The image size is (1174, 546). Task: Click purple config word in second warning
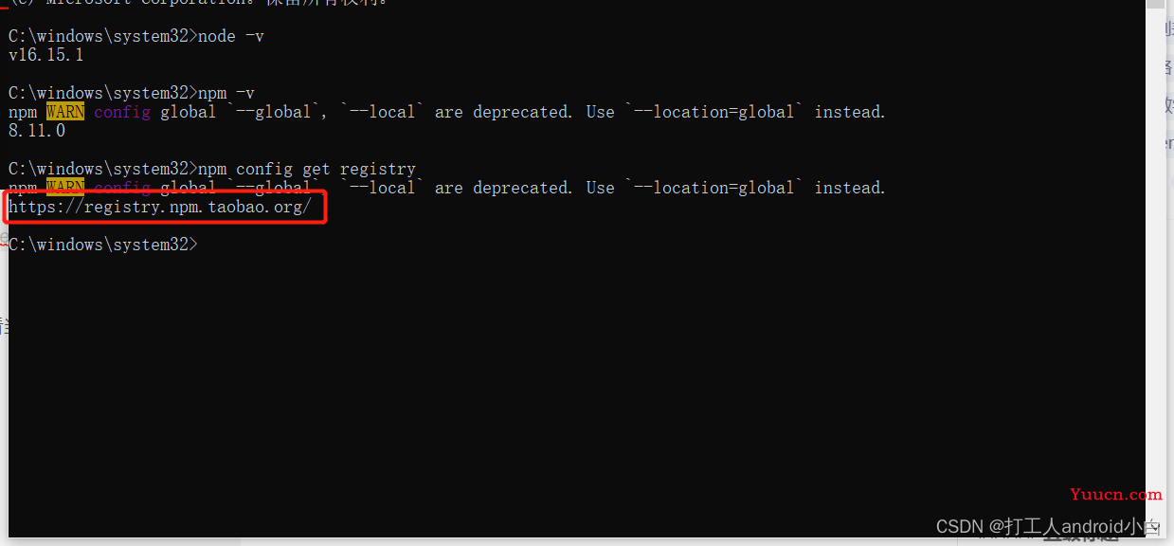pos(122,187)
